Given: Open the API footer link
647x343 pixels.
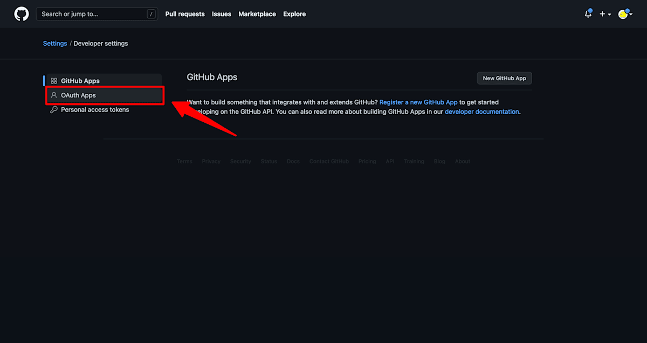Looking at the screenshot, I should pyautogui.click(x=390, y=162).
